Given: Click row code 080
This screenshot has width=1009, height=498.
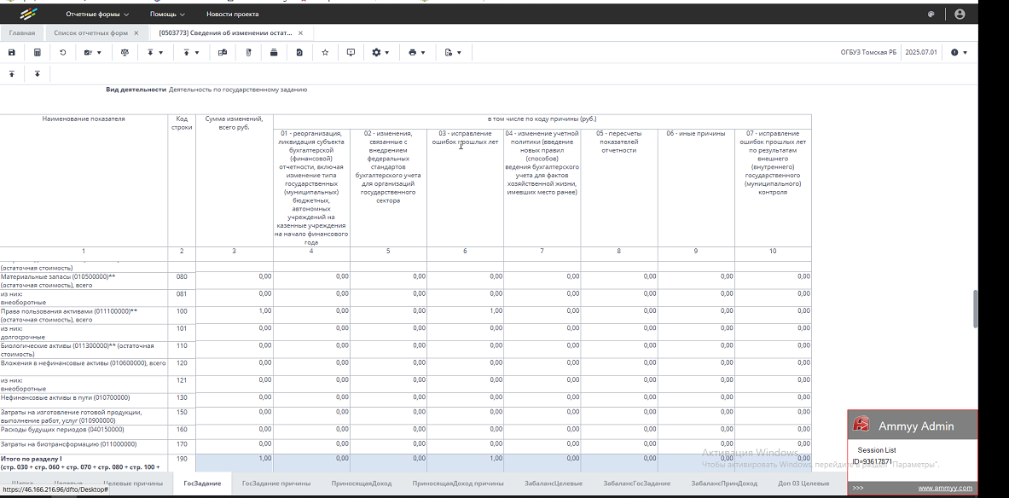Looking at the screenshot, I should click(x=182, y=276).
